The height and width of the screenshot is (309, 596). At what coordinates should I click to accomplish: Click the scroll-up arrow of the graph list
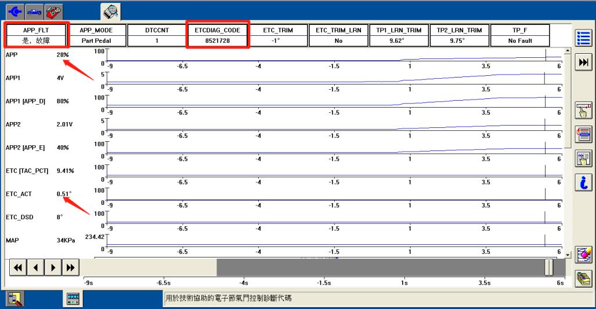[568, 51]
